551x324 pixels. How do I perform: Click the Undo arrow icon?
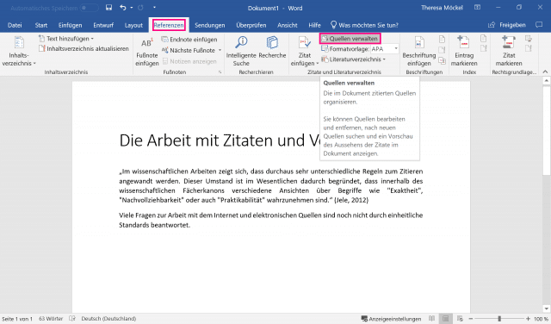tap(122, 8)
